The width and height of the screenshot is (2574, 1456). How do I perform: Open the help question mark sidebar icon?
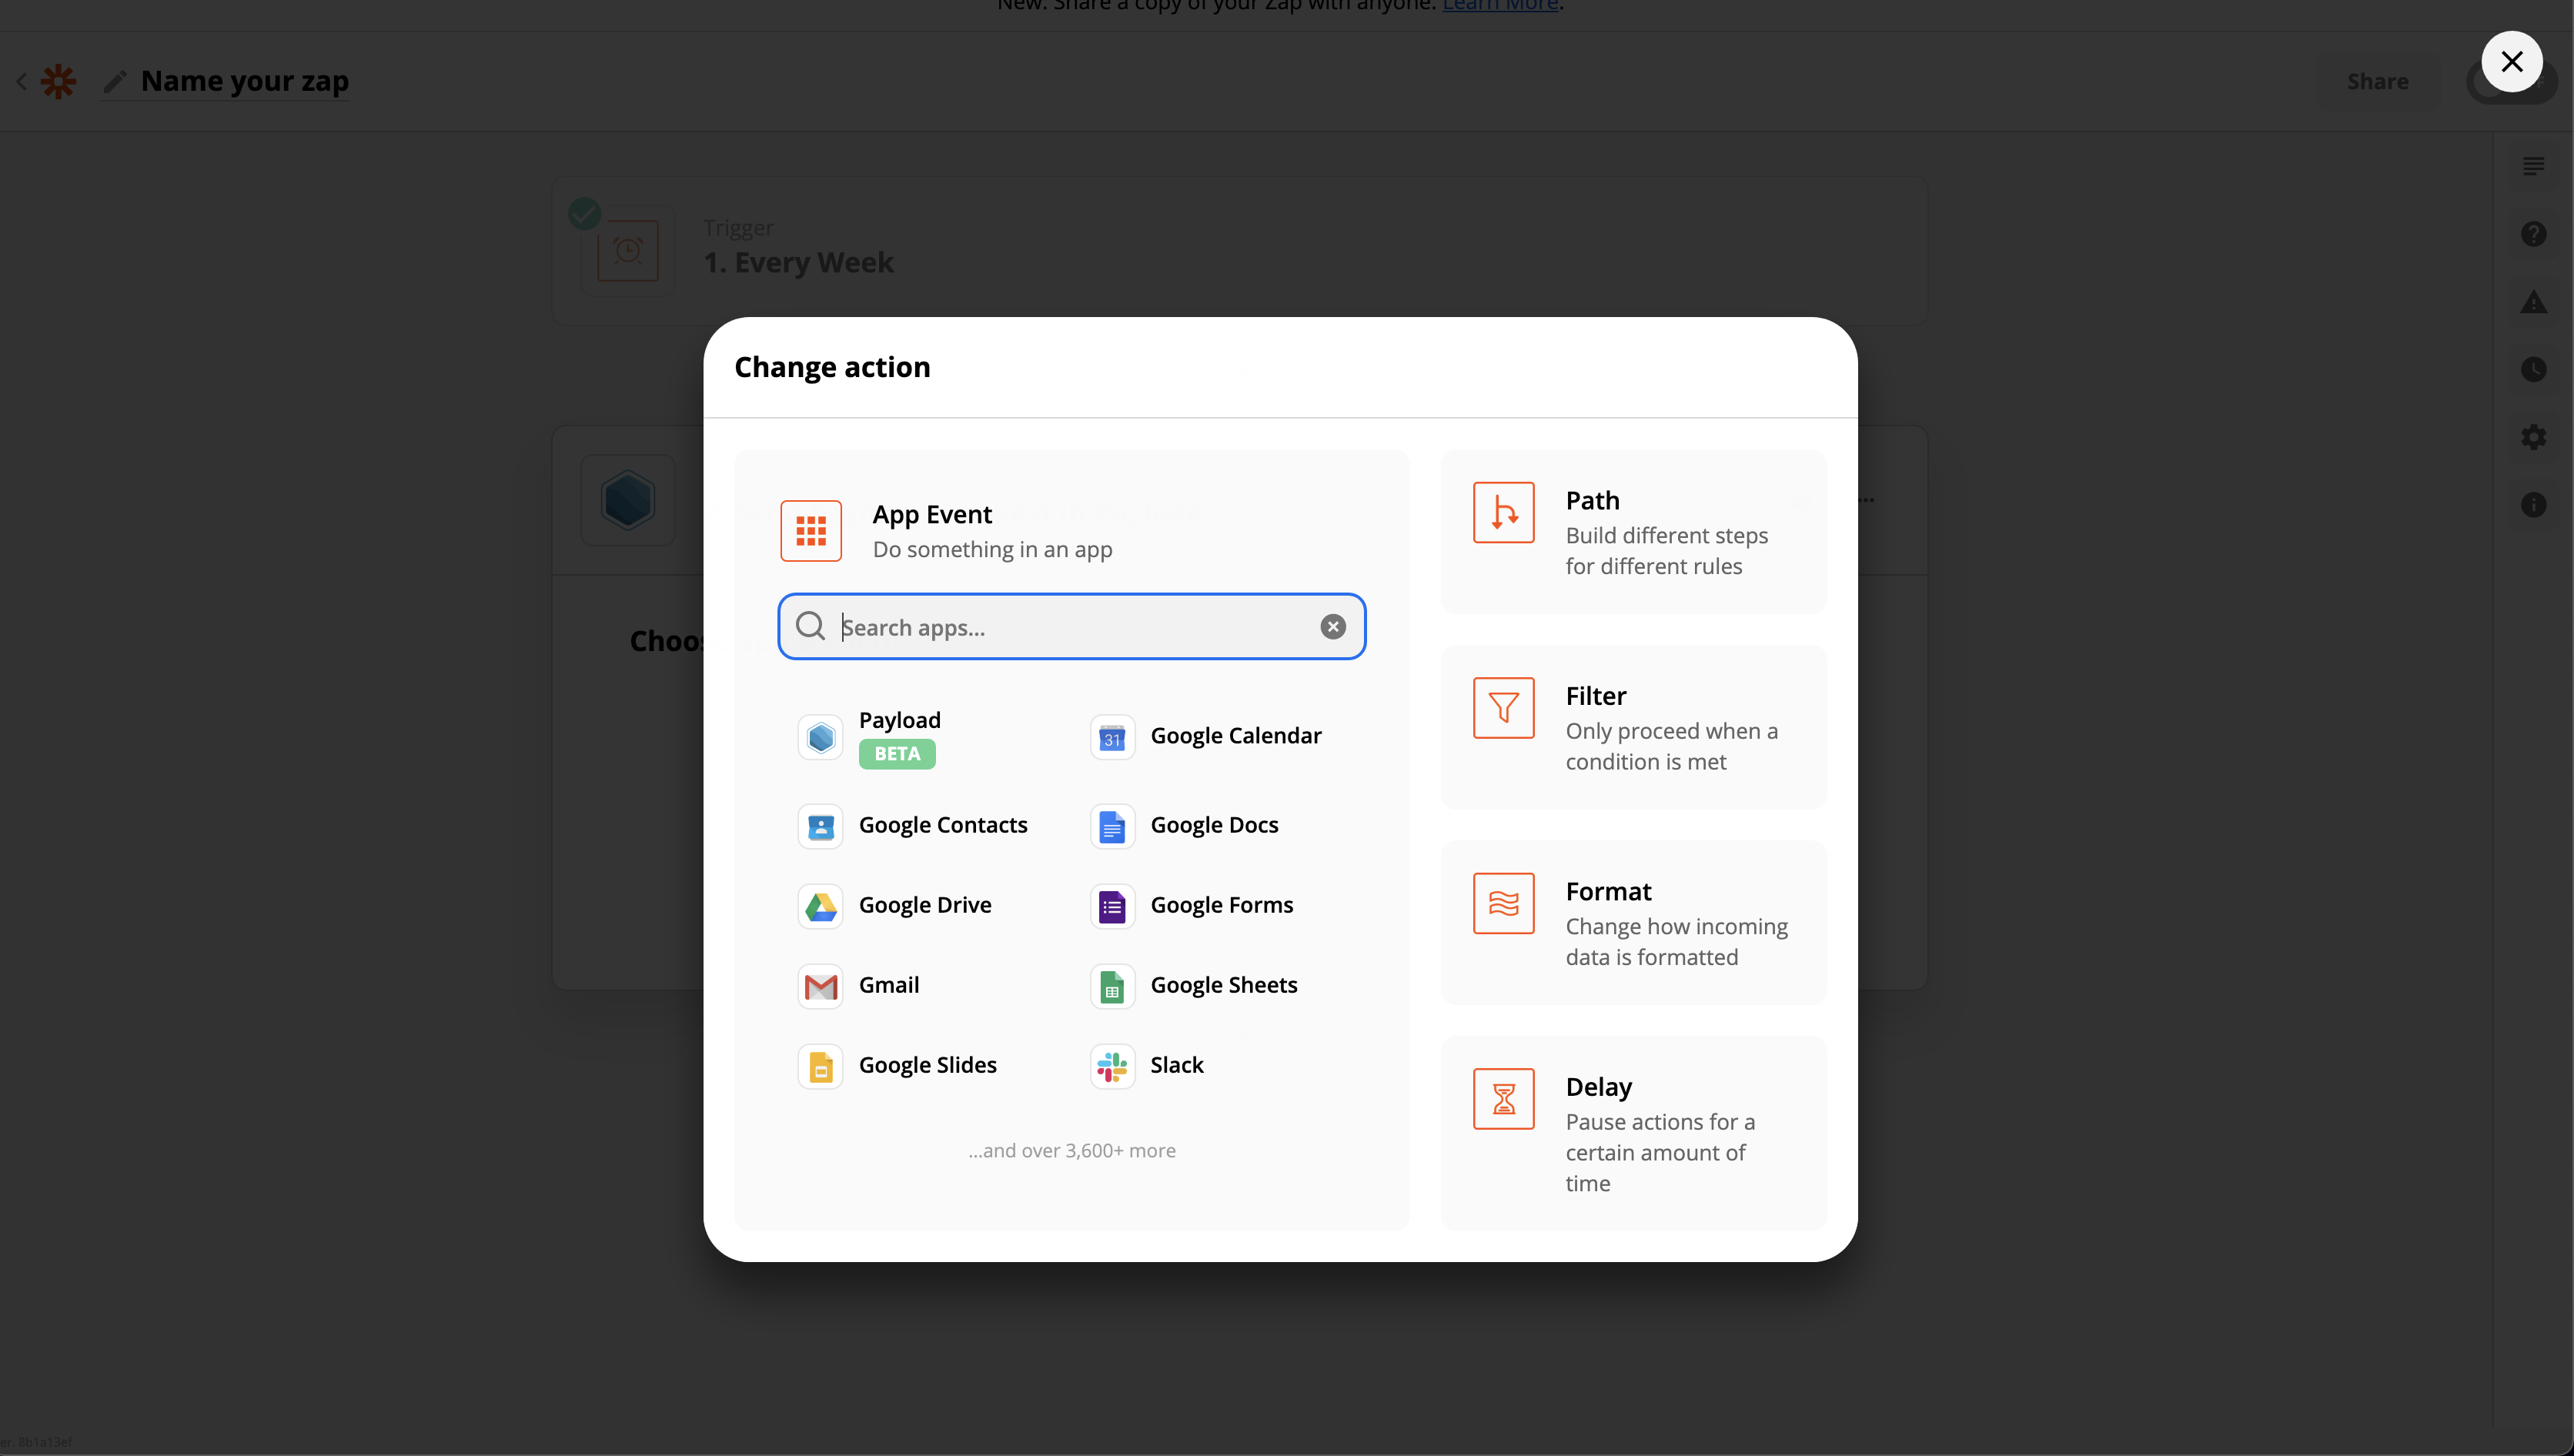coord(2533,234)
